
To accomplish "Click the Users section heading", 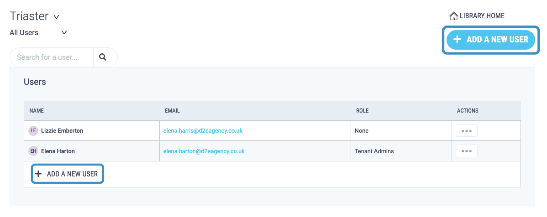I will [35, 82].
